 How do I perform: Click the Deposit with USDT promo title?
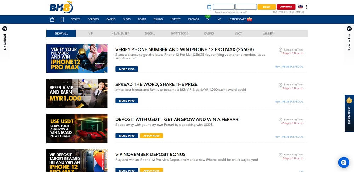(177, 119)
